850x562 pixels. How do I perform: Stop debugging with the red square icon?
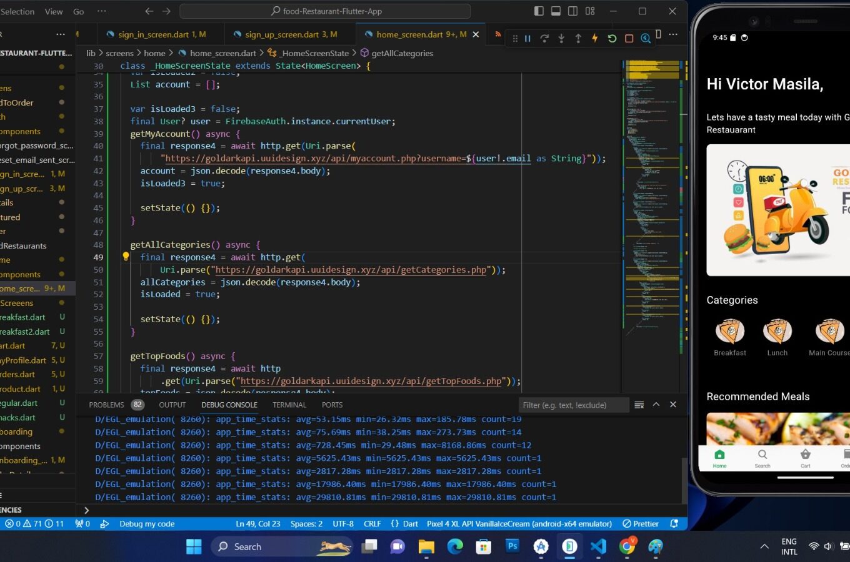pos(629,38)
